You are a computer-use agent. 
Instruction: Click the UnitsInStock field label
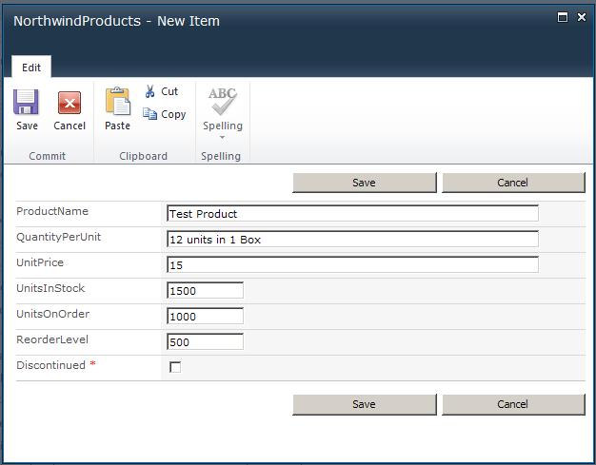[50, 288]
